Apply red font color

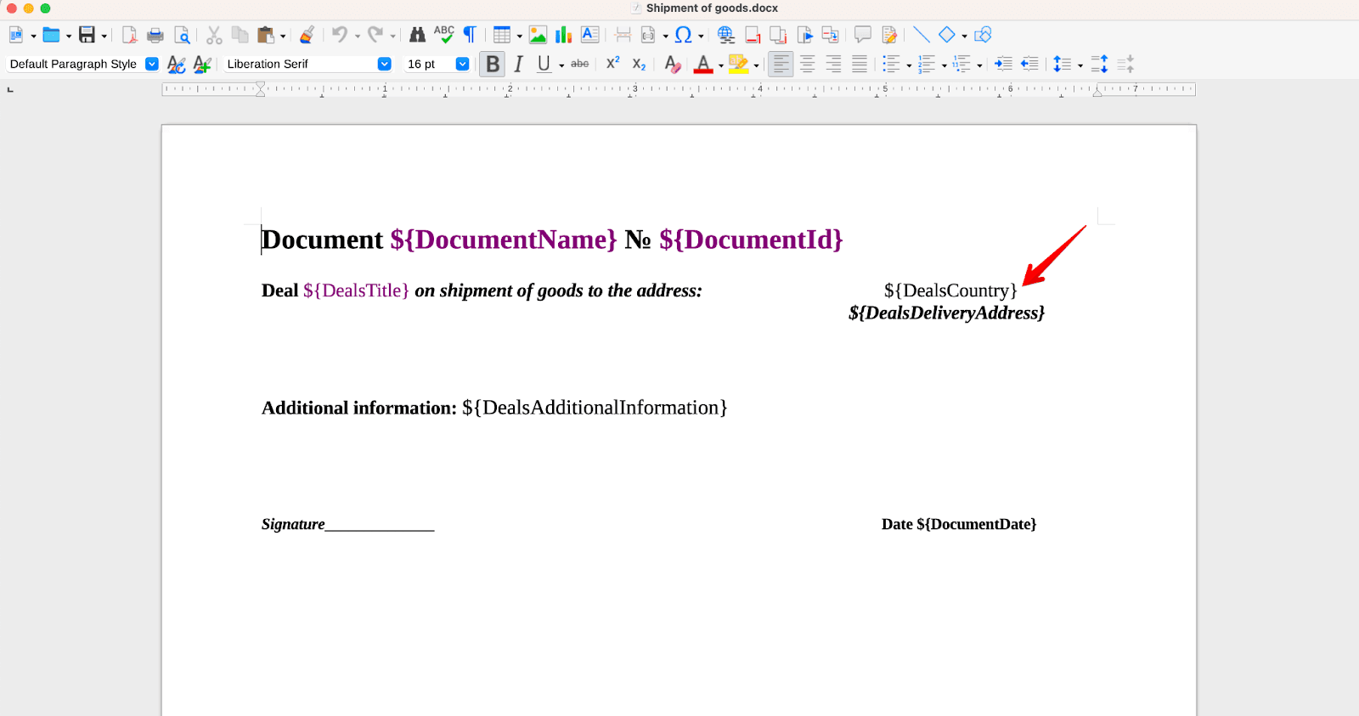tap(702, 65)
